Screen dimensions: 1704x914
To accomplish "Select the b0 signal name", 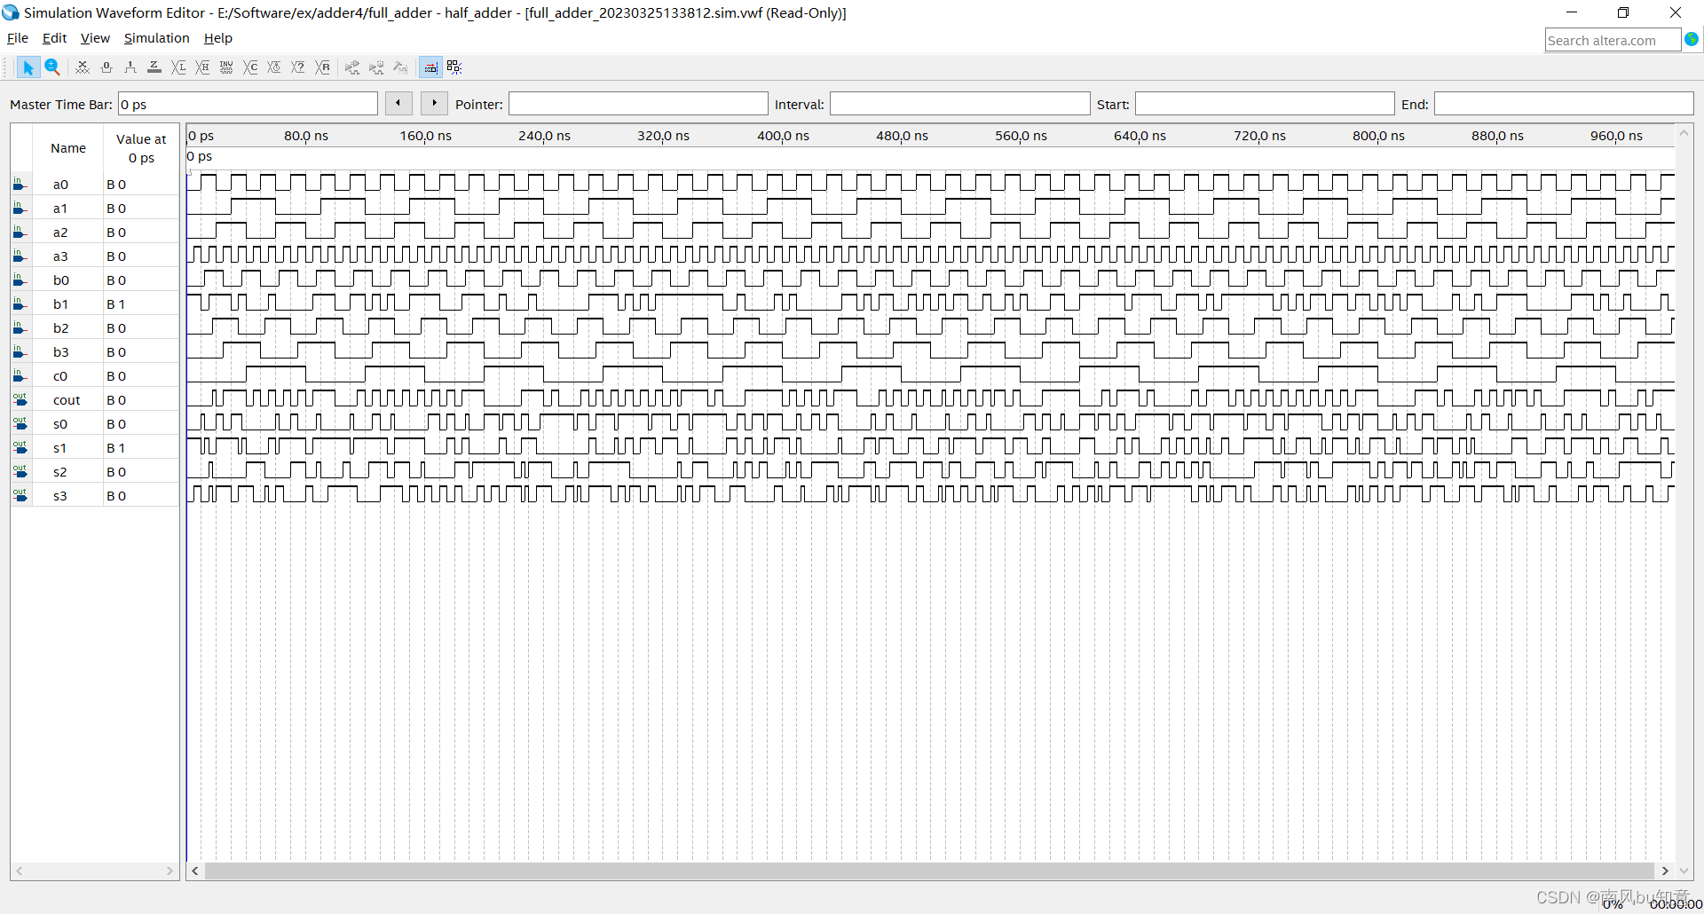I will point(60,280).
